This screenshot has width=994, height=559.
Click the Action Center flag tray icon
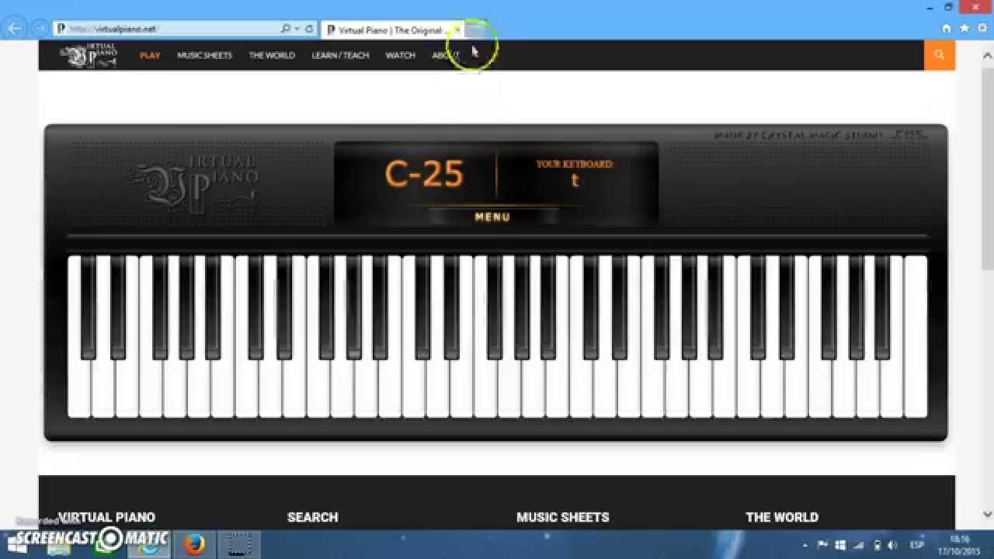click(x=823, y=545)
